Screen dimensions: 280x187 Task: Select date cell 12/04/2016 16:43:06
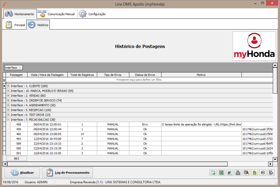(47, 139)
